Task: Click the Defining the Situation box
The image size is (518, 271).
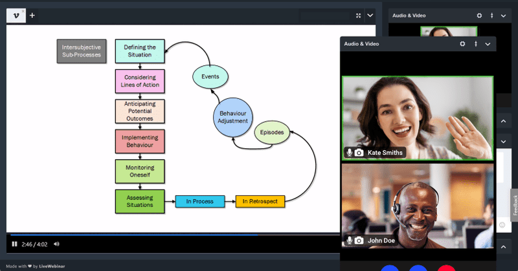Action: 140,51
